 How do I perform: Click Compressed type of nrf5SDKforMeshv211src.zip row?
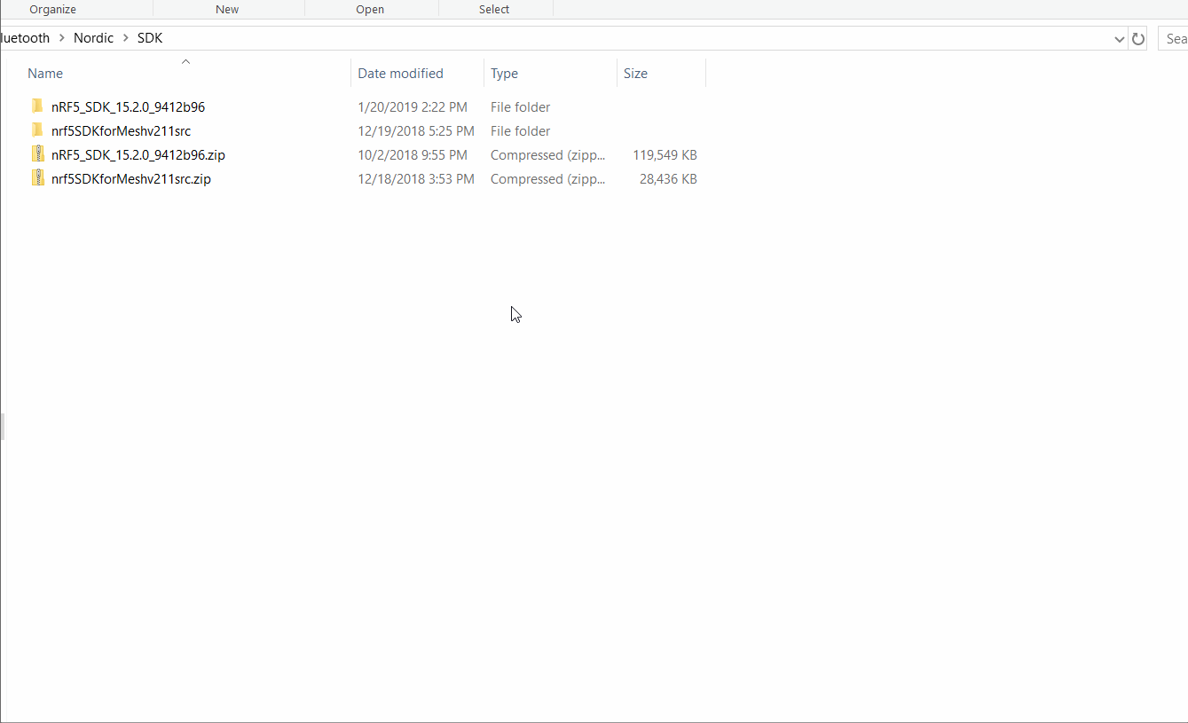point(548,178)
